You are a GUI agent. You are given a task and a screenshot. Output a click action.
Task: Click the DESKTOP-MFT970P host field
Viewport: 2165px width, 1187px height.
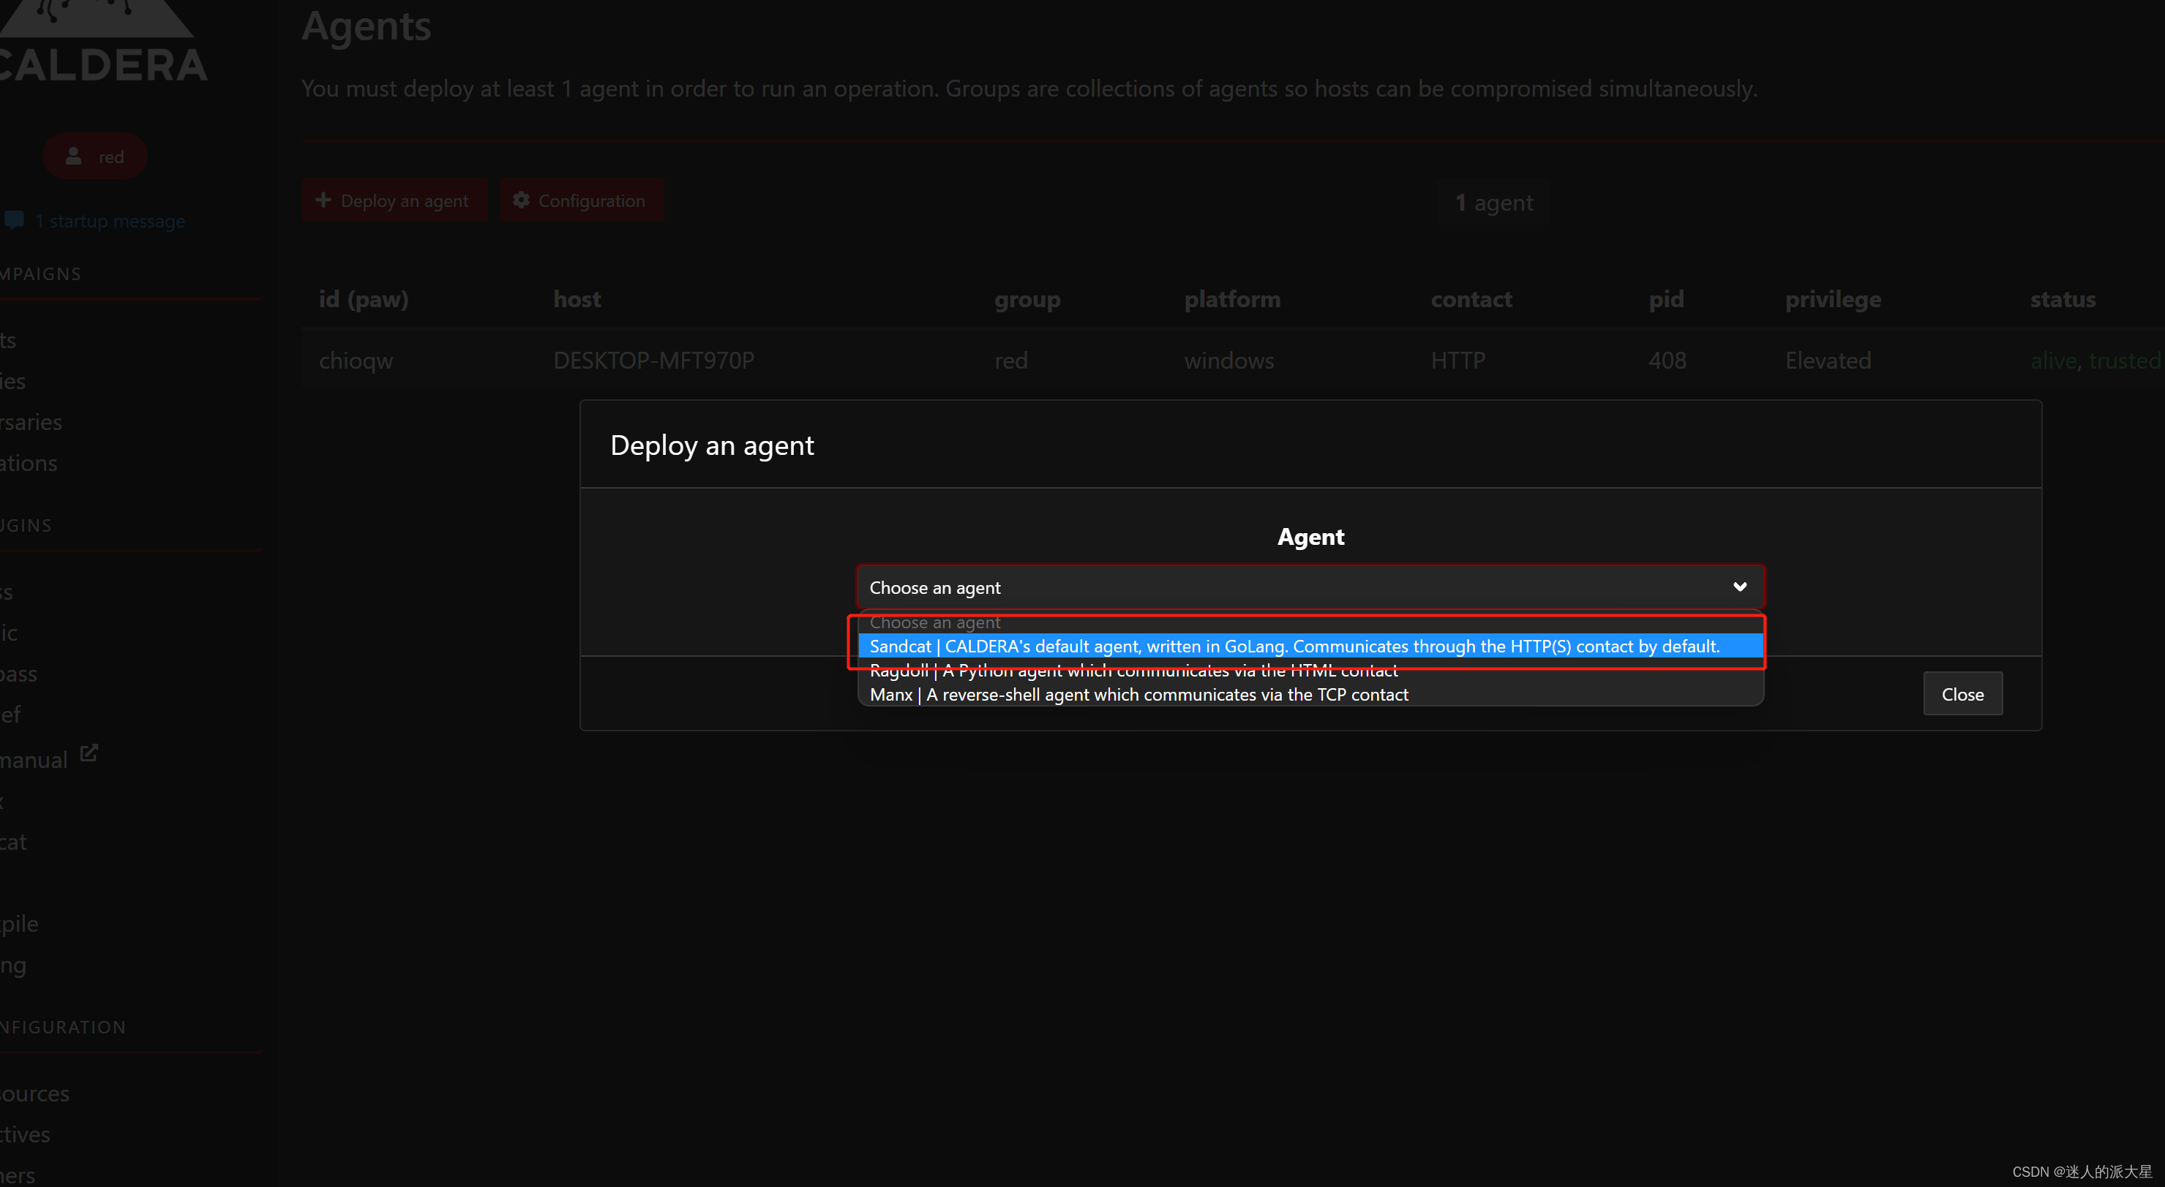pyautogui.click(x=652, y=360)
